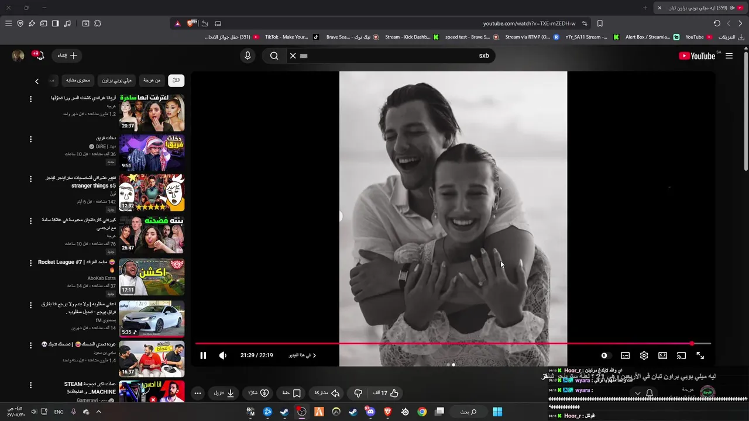
Task: Open the Brave extensions puzzle icon
Action: [x=98, y=23]
